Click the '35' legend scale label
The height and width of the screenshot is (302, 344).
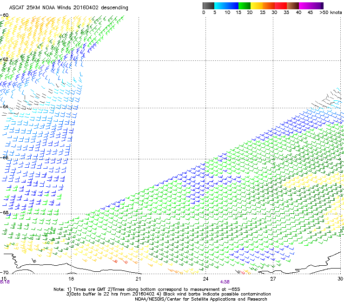click(286, 13)
